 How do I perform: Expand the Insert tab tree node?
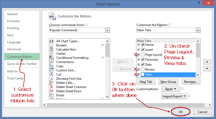[x=139, y=50]
